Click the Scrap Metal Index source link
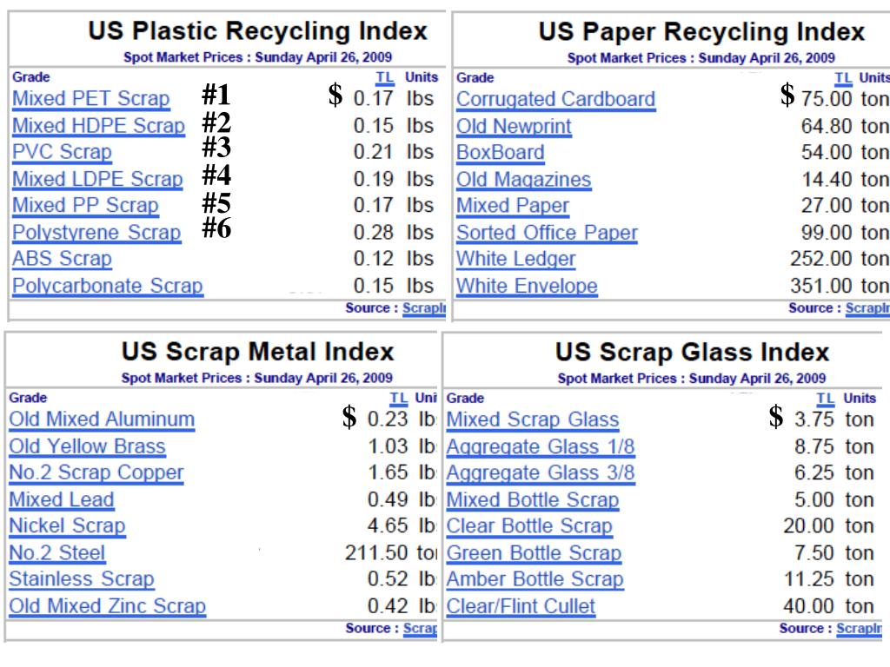This screenshot has height=667, width=890. coord(420,629)
